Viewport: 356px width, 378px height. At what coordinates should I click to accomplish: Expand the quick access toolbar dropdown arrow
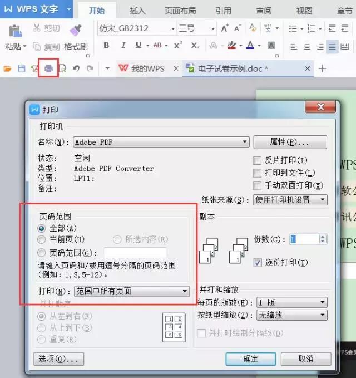point(107,68)
